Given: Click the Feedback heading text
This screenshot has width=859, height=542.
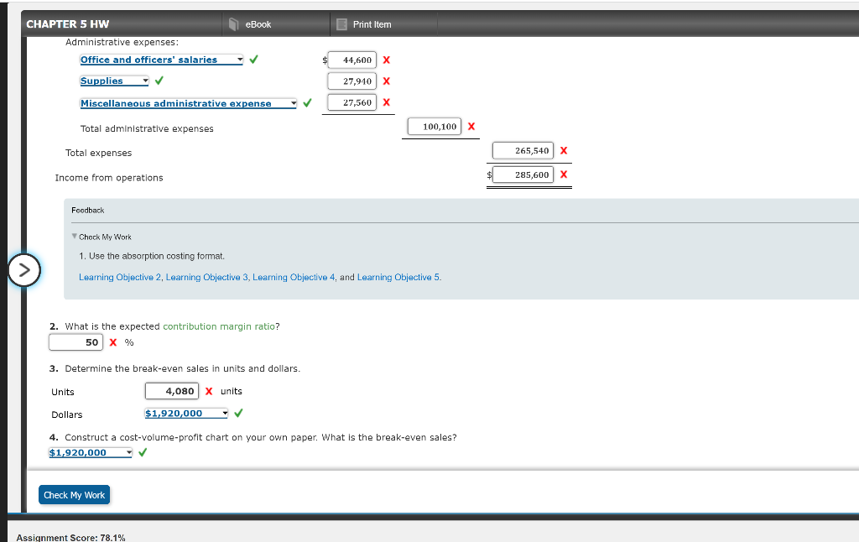Looking at the screenshot, I should coord(87,211).
